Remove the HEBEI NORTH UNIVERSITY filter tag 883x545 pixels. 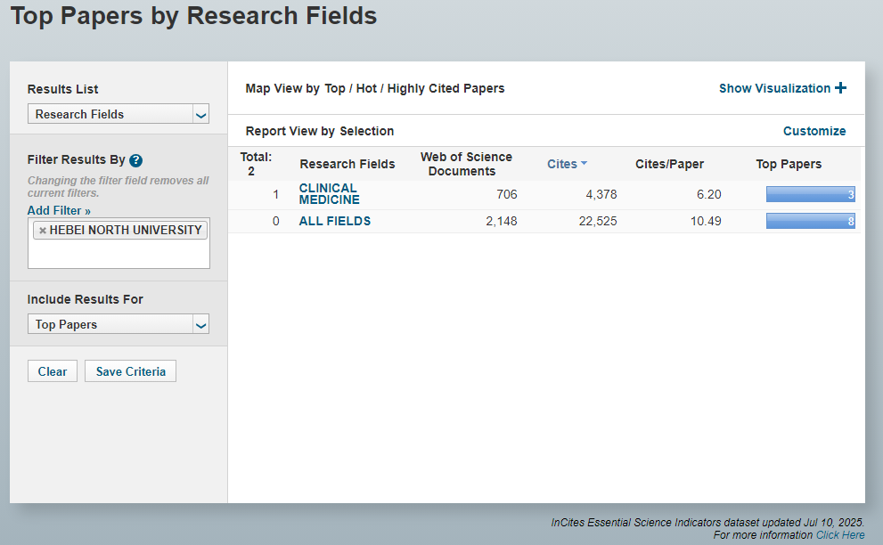tap(42, 231)
